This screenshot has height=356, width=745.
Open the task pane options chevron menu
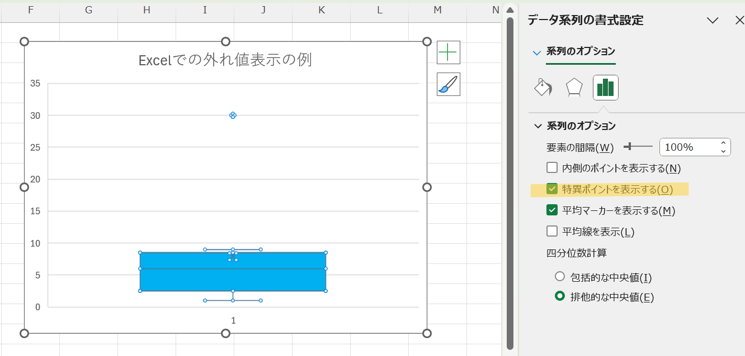(x=712, y=21)
